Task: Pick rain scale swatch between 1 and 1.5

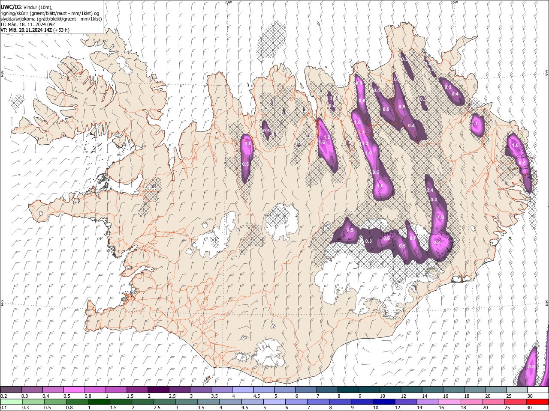Action: click(x=99, y=402)
